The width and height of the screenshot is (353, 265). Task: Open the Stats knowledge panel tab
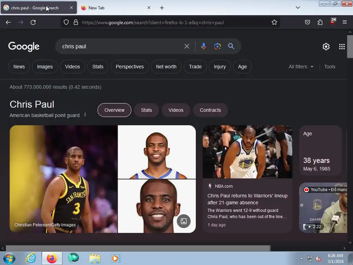146,110
